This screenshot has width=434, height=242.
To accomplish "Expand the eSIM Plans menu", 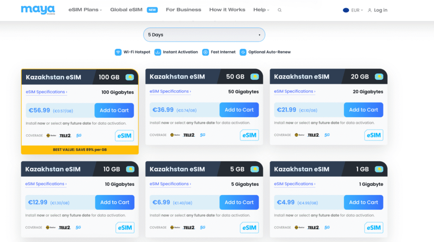I will 85,10.
